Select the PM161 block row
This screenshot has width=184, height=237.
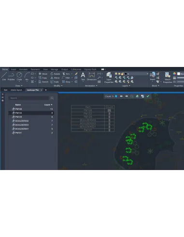coord(31,133)
